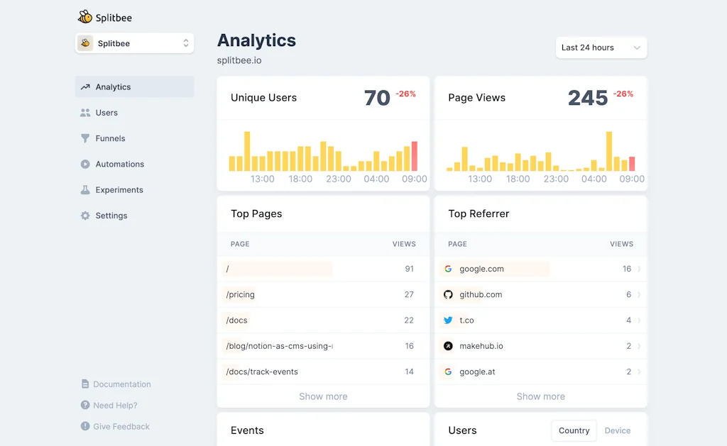
Task: Switch Users panel to Device tab
Action: (x=618, y=430)
